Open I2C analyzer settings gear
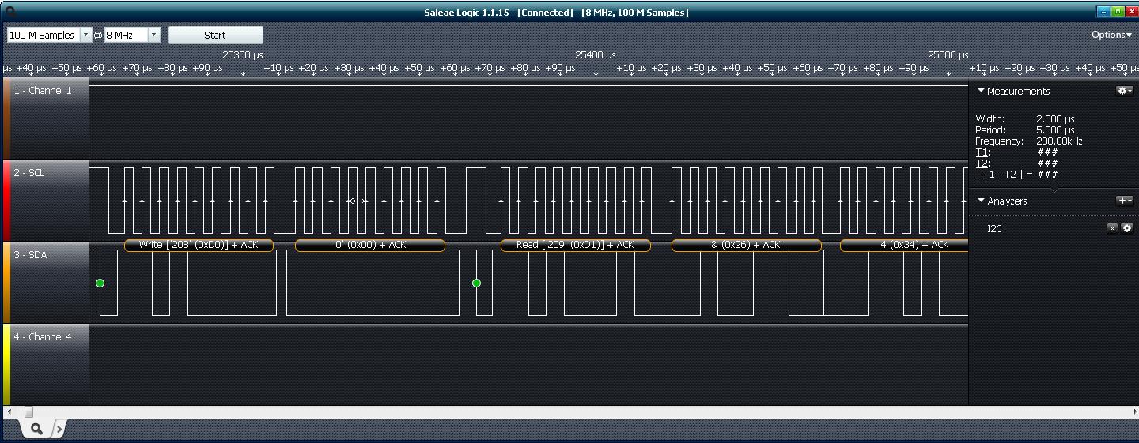The image size is (1139, 443). (1127, 228)
